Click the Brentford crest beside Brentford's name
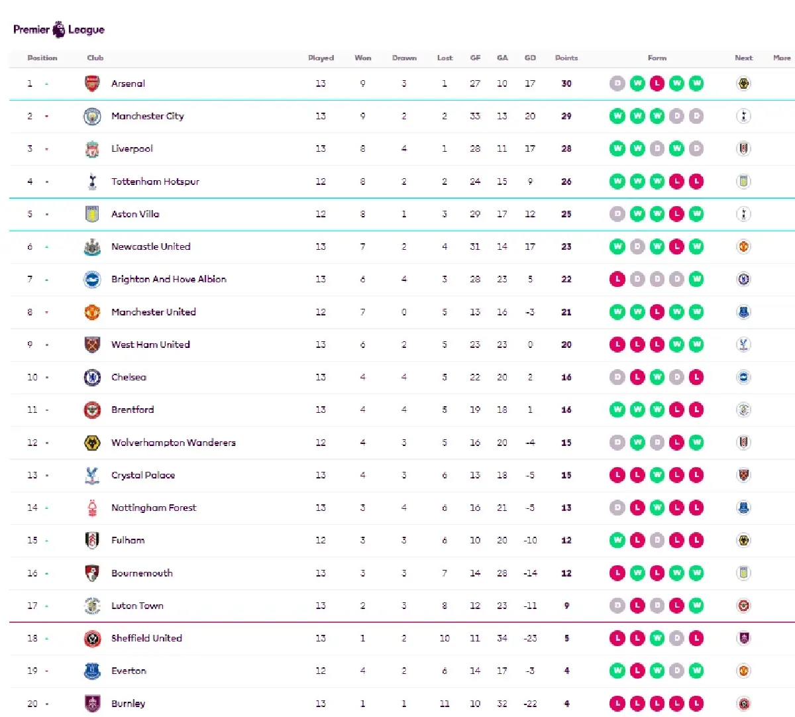 pos(92,410)
